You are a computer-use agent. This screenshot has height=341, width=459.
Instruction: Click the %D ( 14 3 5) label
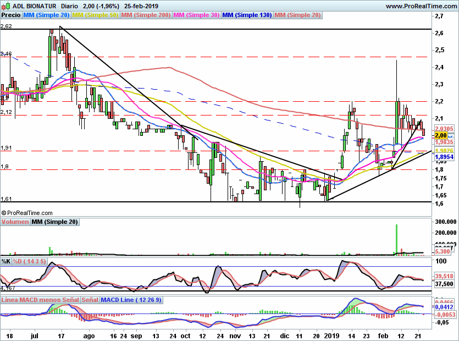click(29, 261)
